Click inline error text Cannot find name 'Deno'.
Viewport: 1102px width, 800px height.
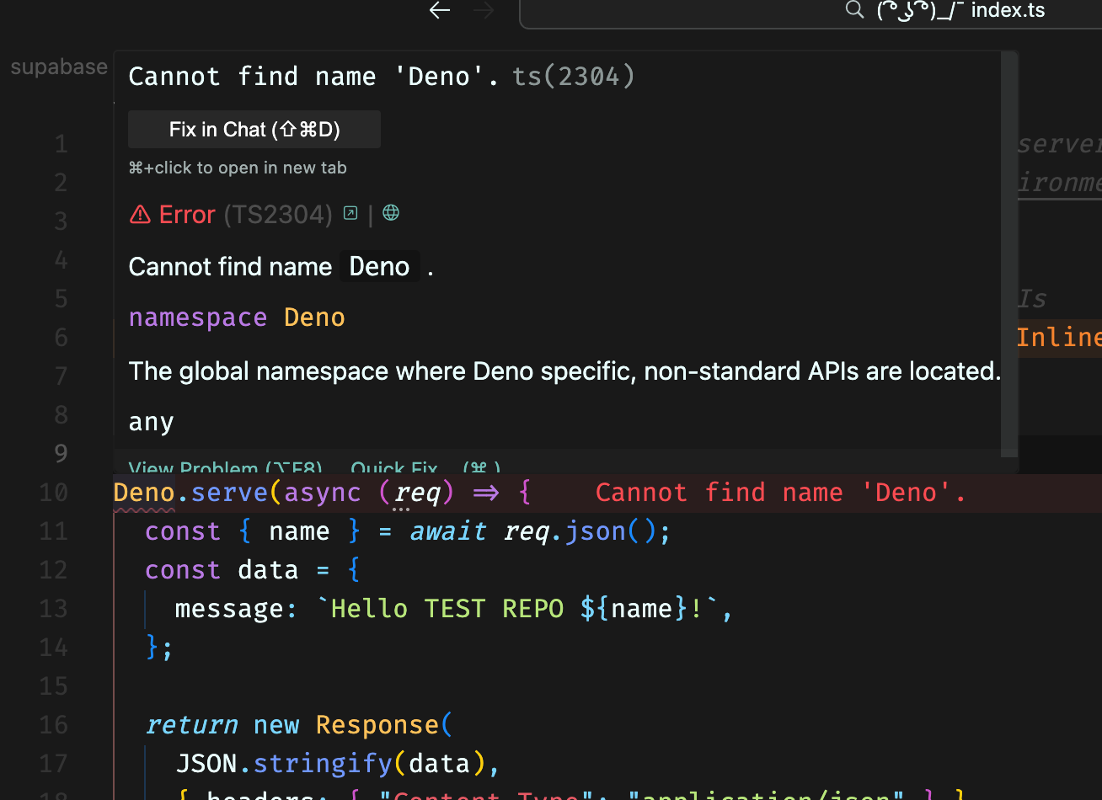[x=780, y=493]
